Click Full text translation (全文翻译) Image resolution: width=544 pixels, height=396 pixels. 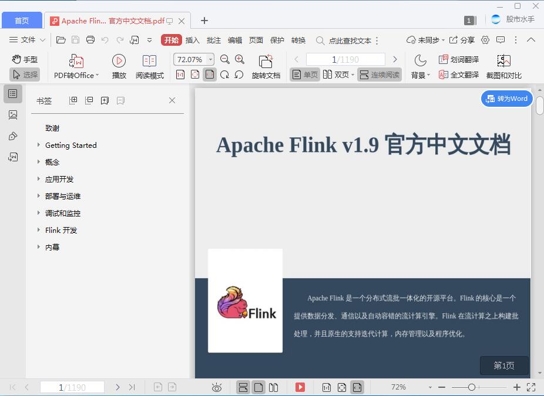coord(459,75)
